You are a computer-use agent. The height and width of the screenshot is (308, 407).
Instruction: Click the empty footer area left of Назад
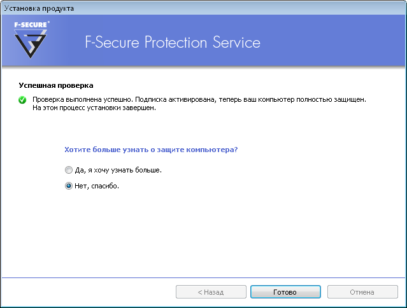[x=89, y=292]
